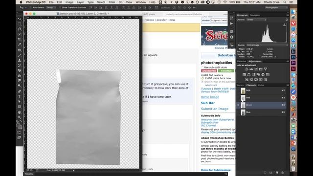Select the Dodge tool

(x=20, y=86)
